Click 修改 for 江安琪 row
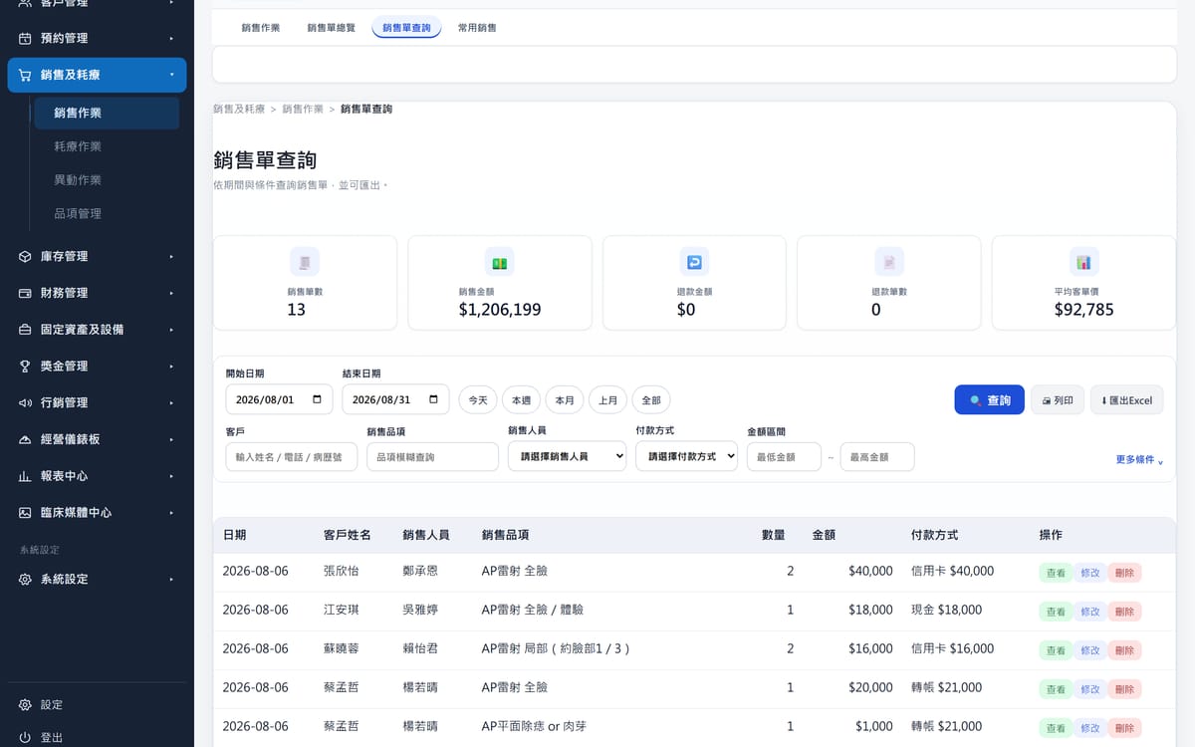 coord(1090,612)
